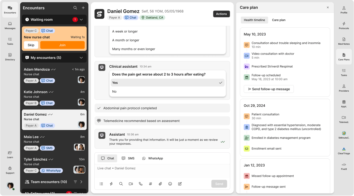Open Tyler Sánchez encounter
354x196 pixels.
54,165
